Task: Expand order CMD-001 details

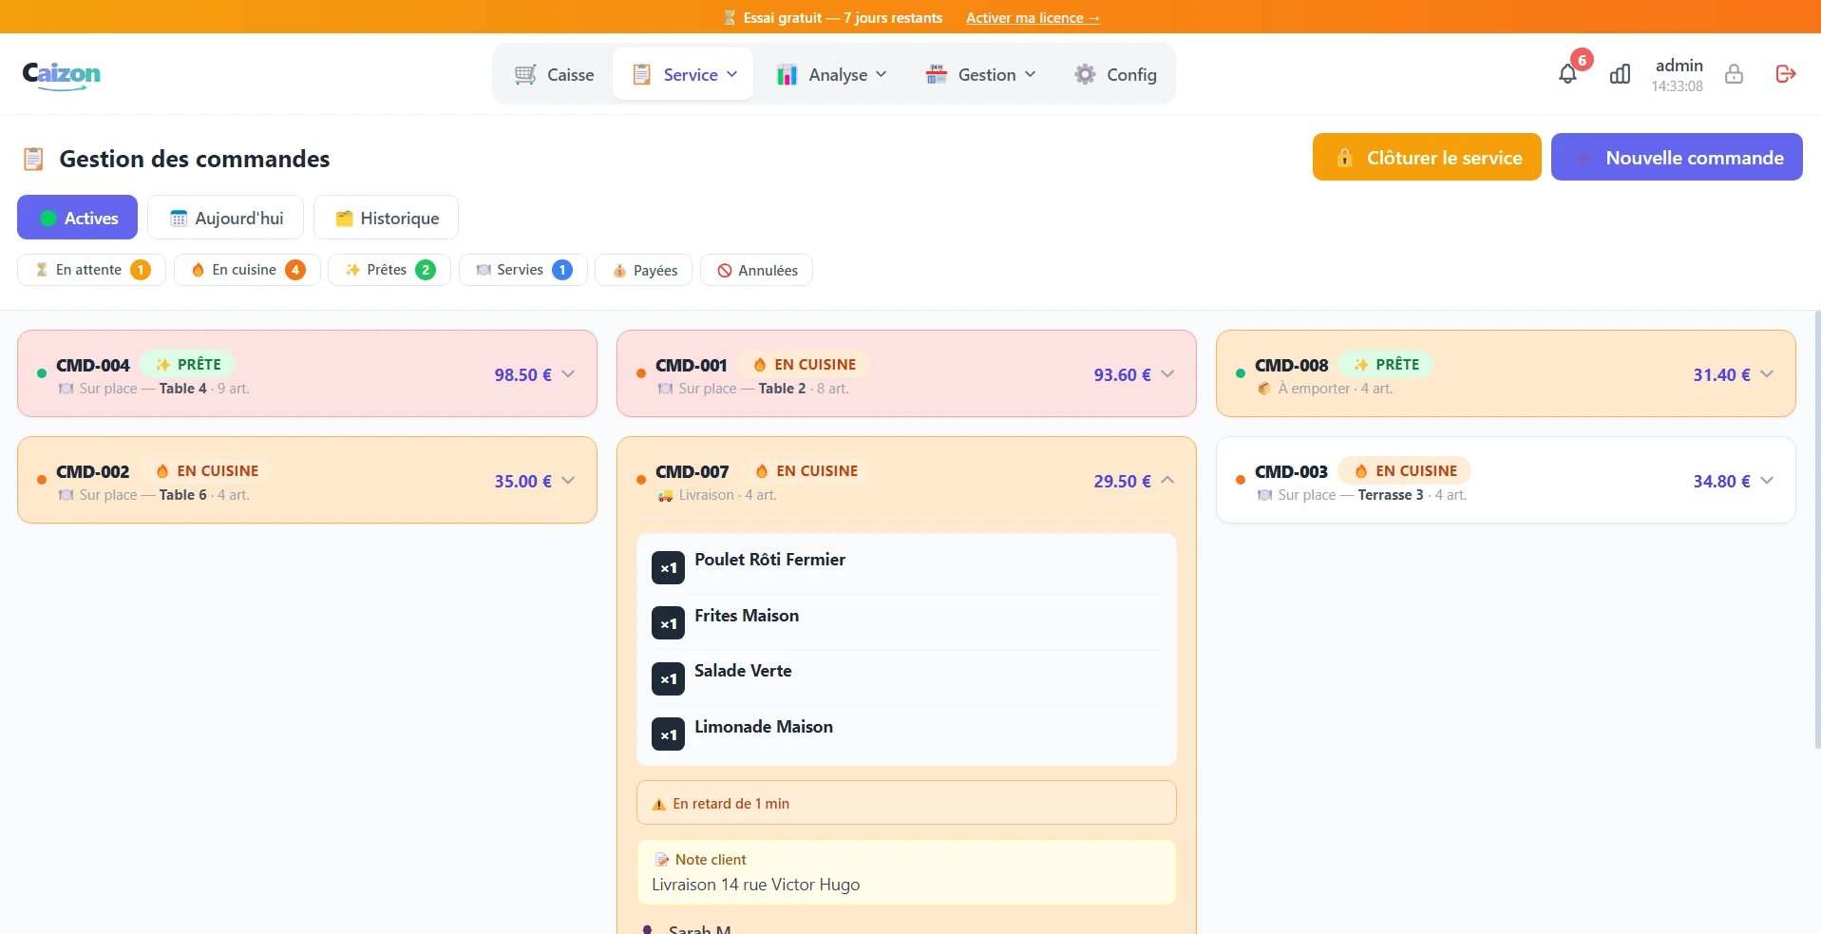Action: (x=1167, y=374)
